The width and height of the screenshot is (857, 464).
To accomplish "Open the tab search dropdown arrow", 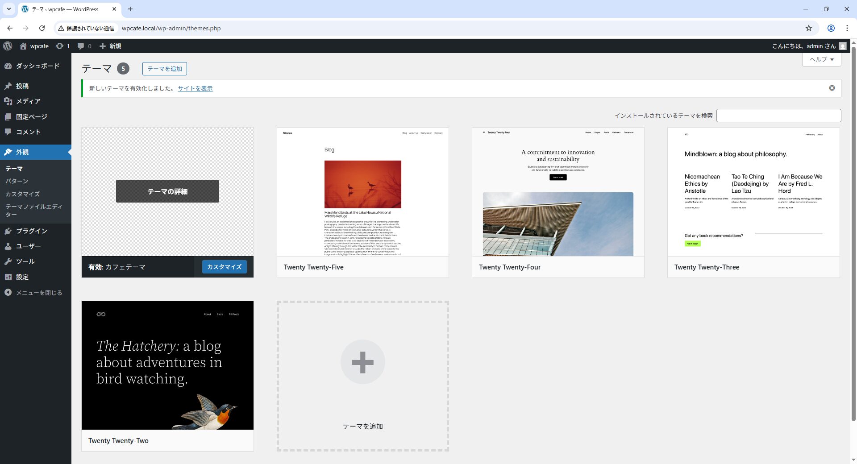I will pos(8,9).
